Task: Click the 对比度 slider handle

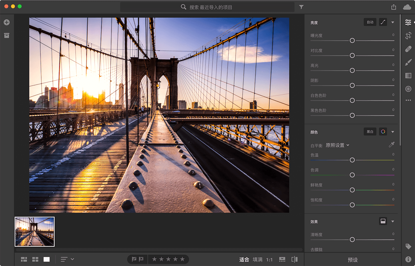Action: pyautogui.click(x=352, y=55)
